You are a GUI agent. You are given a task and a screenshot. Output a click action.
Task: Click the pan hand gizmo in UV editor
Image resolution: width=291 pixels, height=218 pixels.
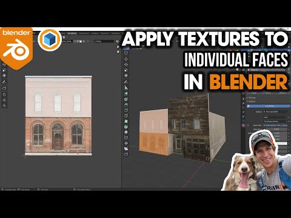(118, 51)
